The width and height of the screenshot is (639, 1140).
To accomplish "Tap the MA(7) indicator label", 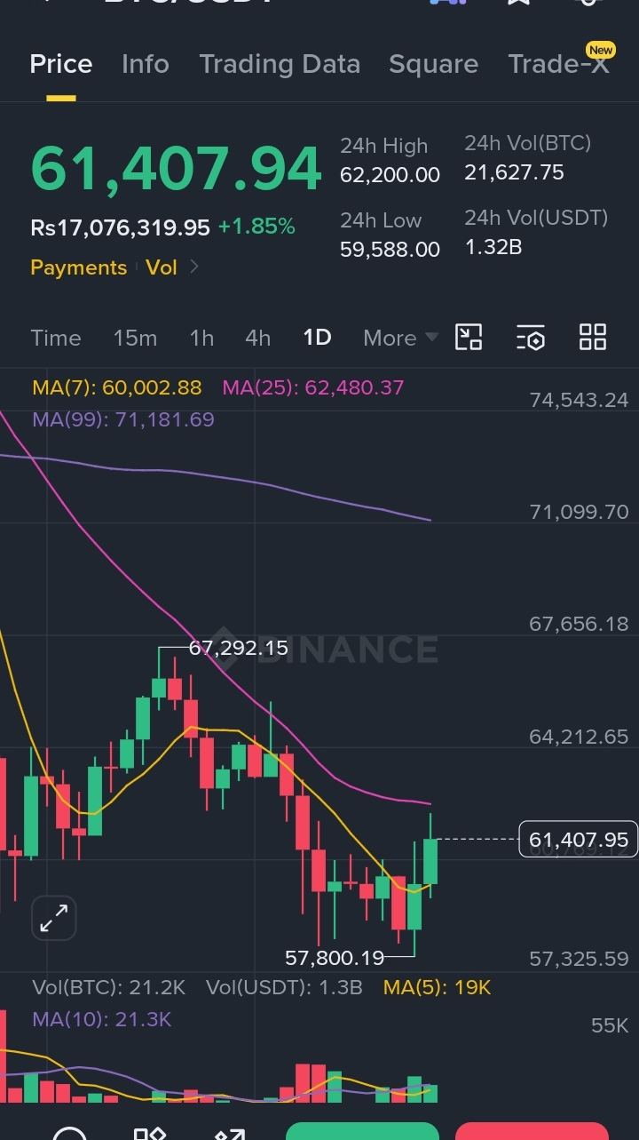I will pos(116,387).
